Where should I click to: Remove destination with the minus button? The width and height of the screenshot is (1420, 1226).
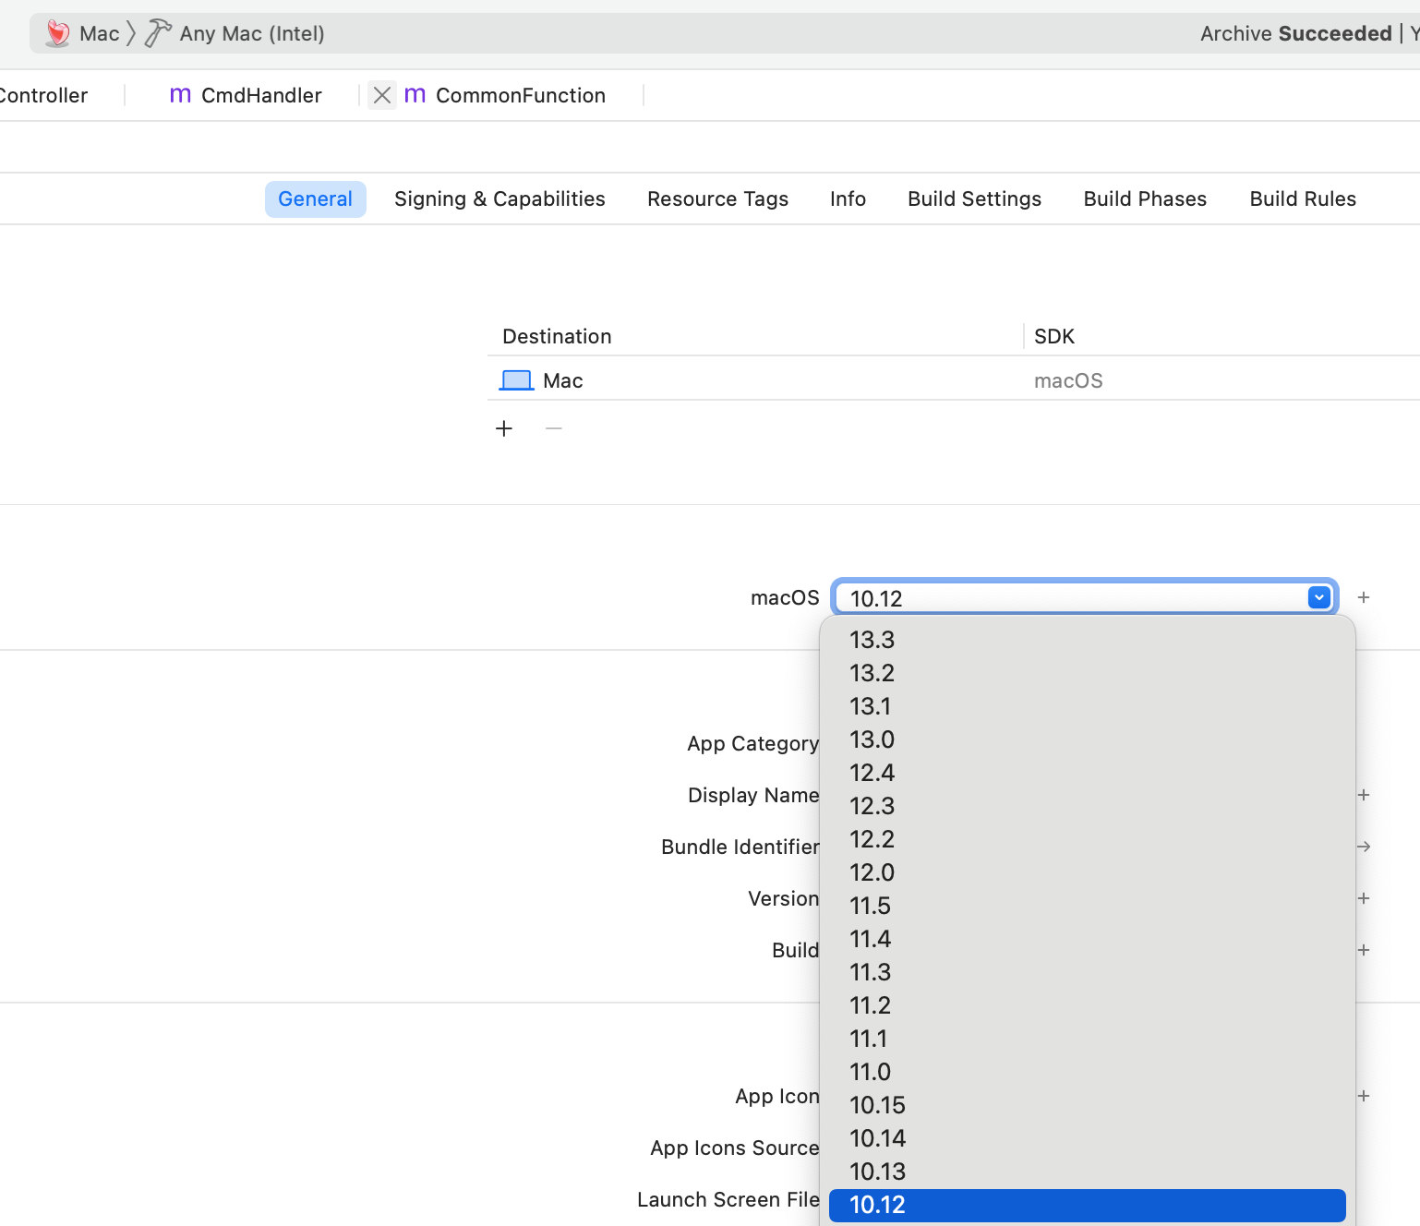(x=554, y=428)
